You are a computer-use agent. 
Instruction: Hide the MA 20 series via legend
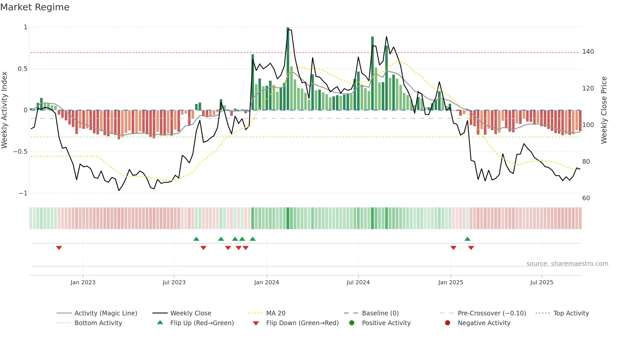click(267, 313)
